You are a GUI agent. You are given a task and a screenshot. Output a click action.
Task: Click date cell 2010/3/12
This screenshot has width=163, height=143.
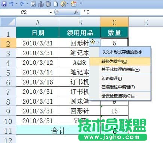[x=38, y=63]
